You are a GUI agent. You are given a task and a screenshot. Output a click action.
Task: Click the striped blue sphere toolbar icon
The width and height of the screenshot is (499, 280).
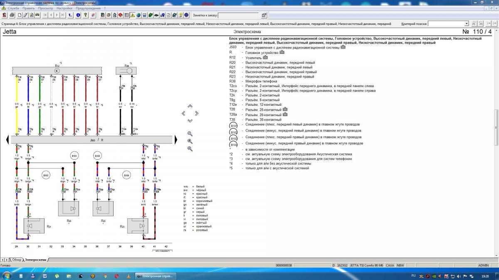[186, 15]
